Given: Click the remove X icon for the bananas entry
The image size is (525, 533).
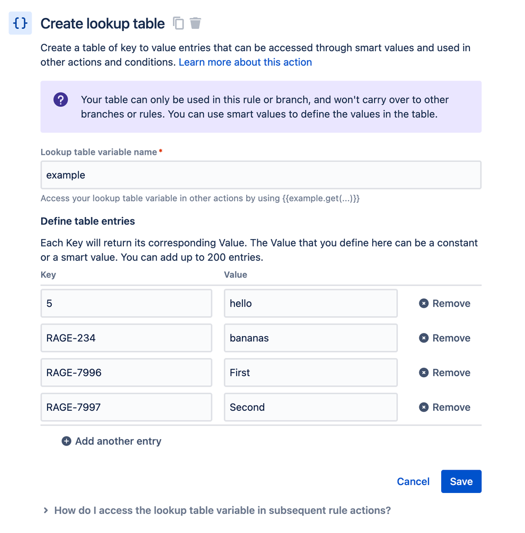Looking at the screenshot, I should pos(424,338).
